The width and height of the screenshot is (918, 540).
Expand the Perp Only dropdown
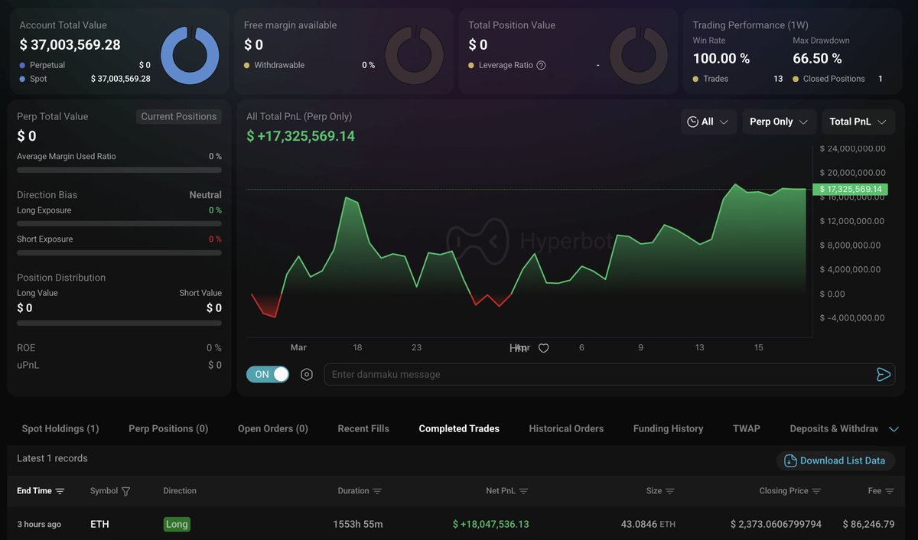tap(779, 122)
